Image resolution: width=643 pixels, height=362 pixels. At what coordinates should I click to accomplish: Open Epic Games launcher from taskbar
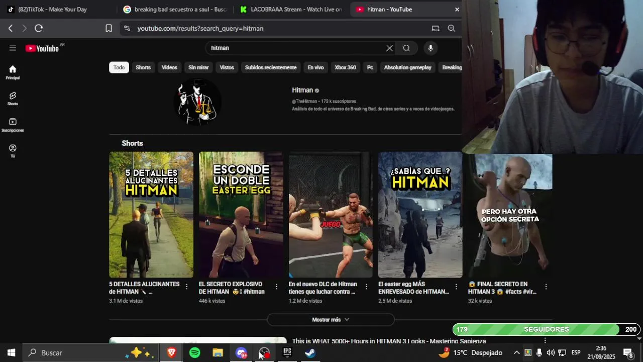(287, 353)
